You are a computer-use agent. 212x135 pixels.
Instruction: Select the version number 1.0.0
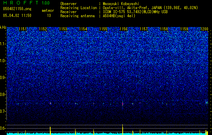click(46, 3)
